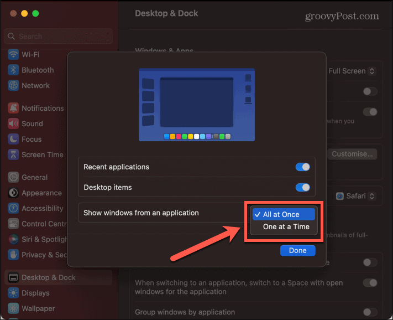Click the Accessibility icon in sidebar
The width and height of the screenshot is (393, 320).
click(x=13, y=209)
